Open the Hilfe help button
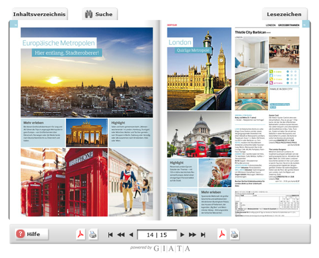The height and width of the screenshot is (258, 319). click(31, 234)
